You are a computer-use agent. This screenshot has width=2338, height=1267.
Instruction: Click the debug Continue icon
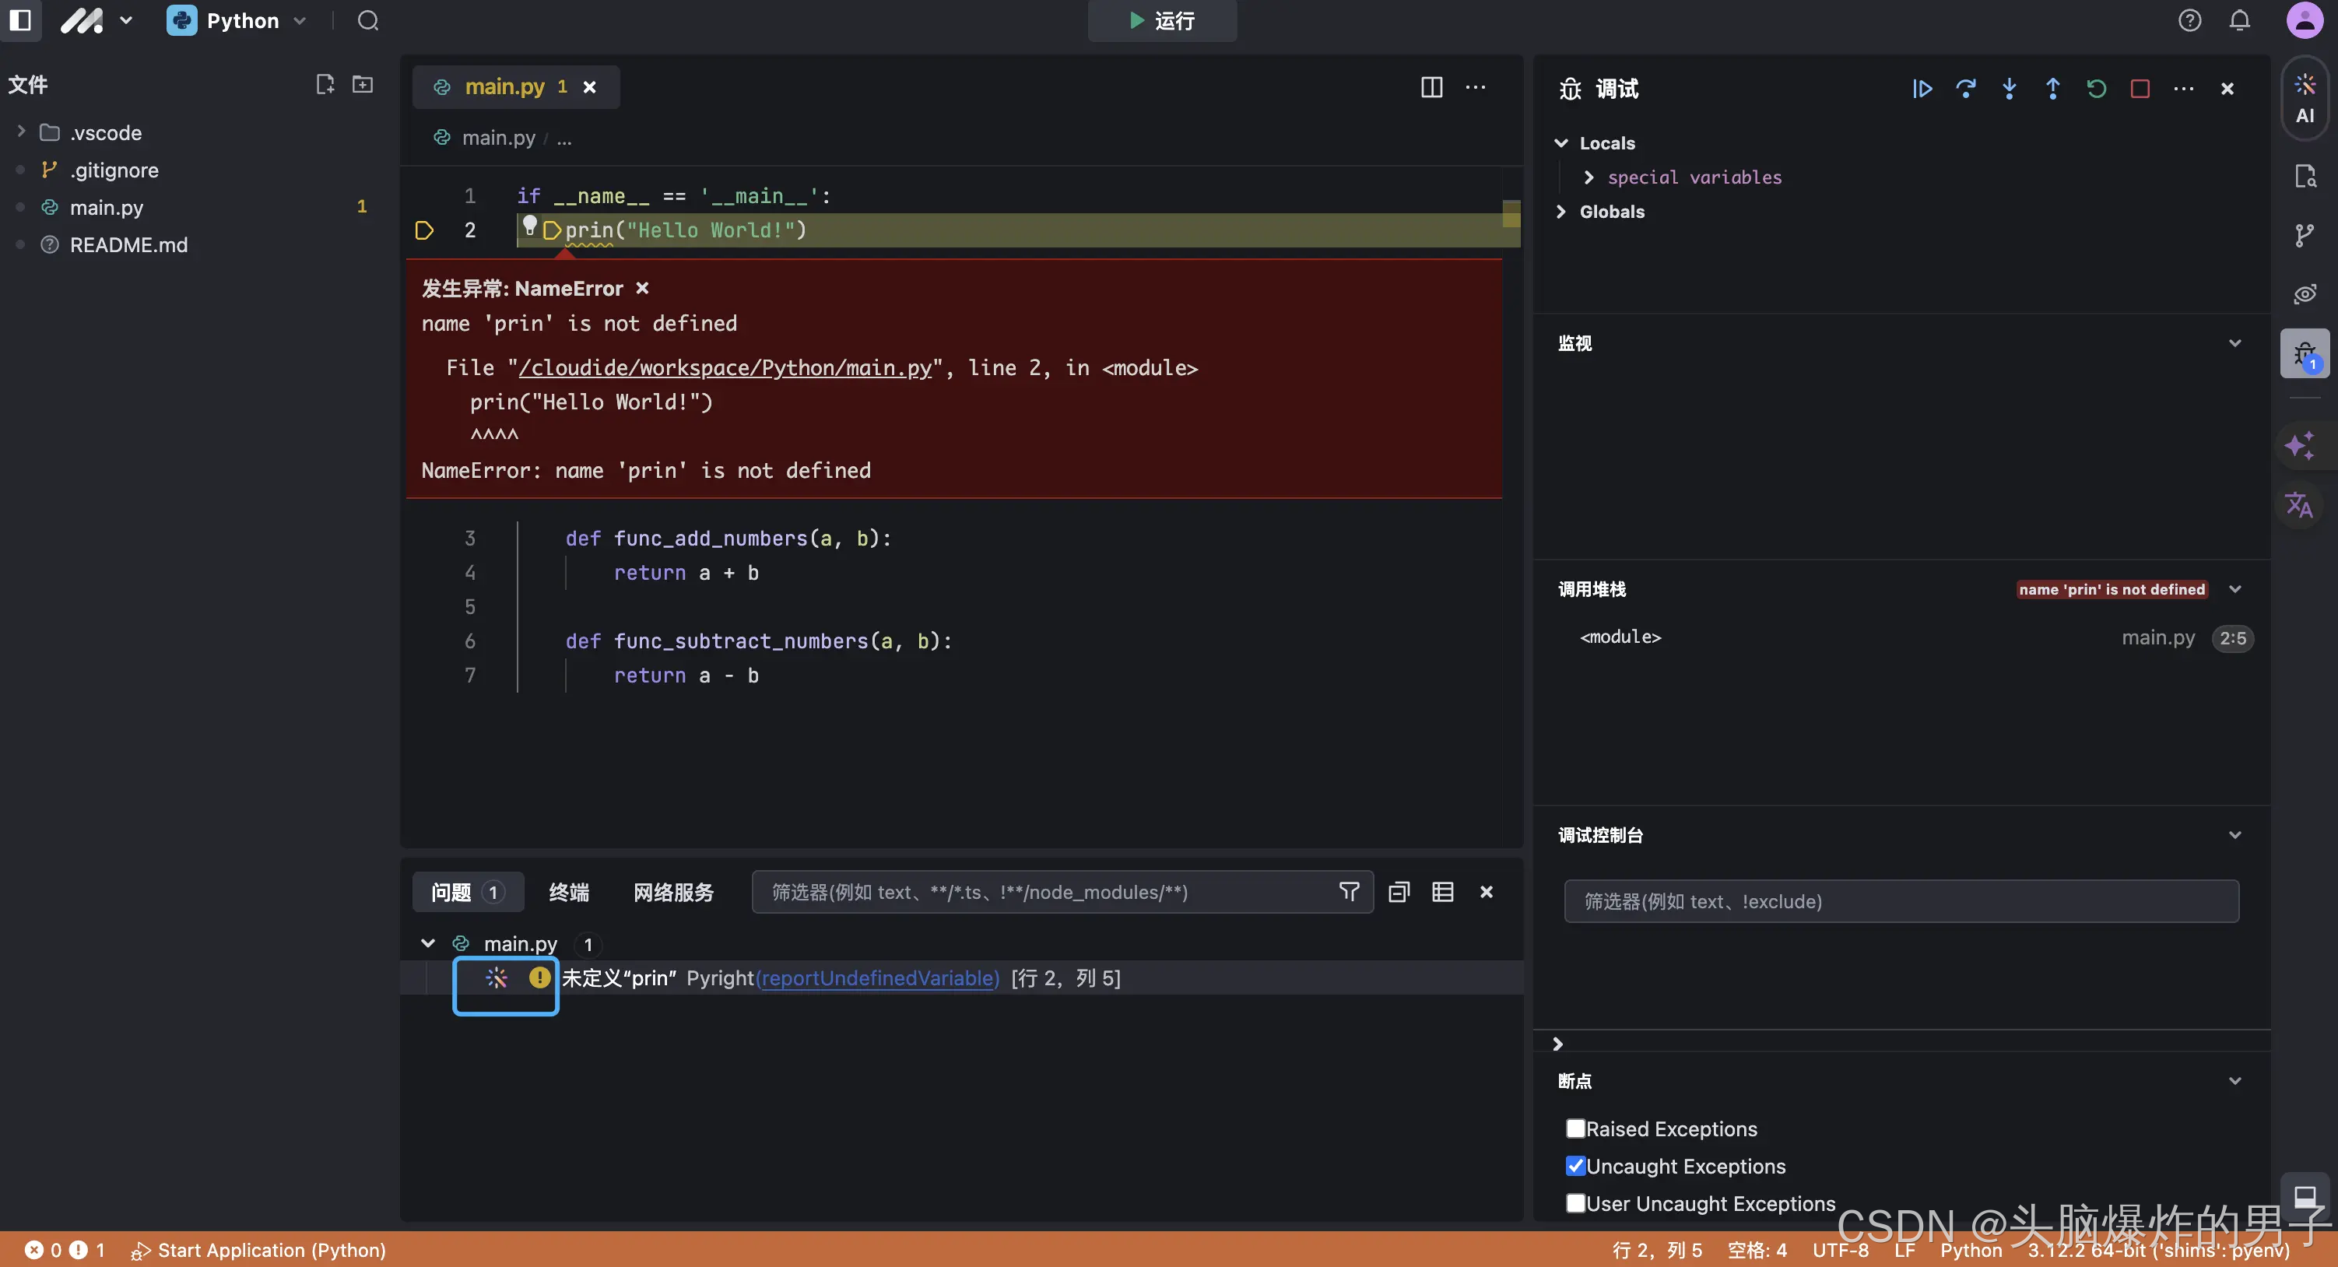click(x=1922, y=89)
